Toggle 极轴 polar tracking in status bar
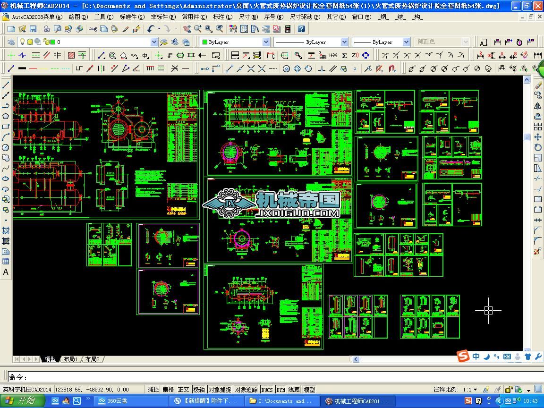This screenshot has height=408, width=544. [199, 390]
